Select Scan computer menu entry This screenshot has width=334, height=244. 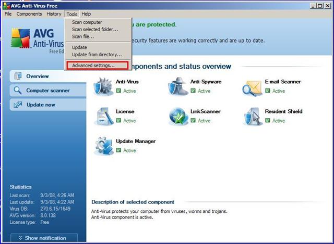click(87, 22)
